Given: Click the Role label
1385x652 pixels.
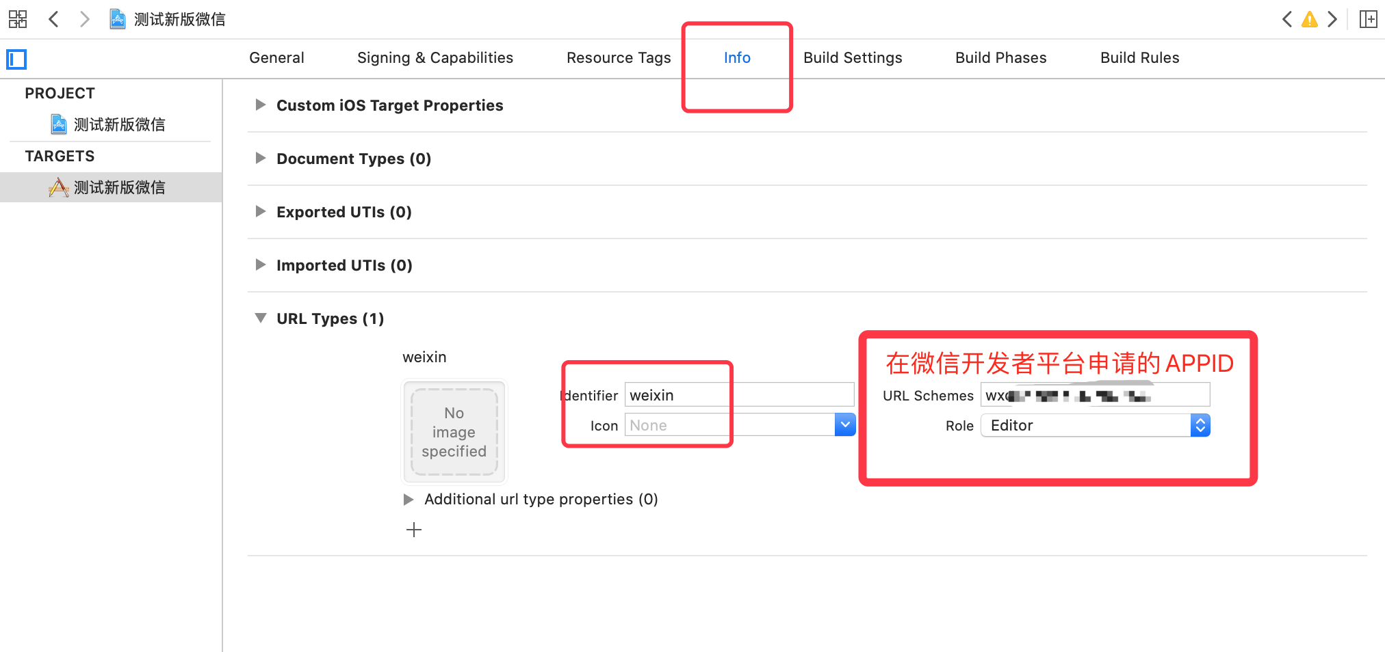Looking at the screenshot, I should [x=959, y=426].
